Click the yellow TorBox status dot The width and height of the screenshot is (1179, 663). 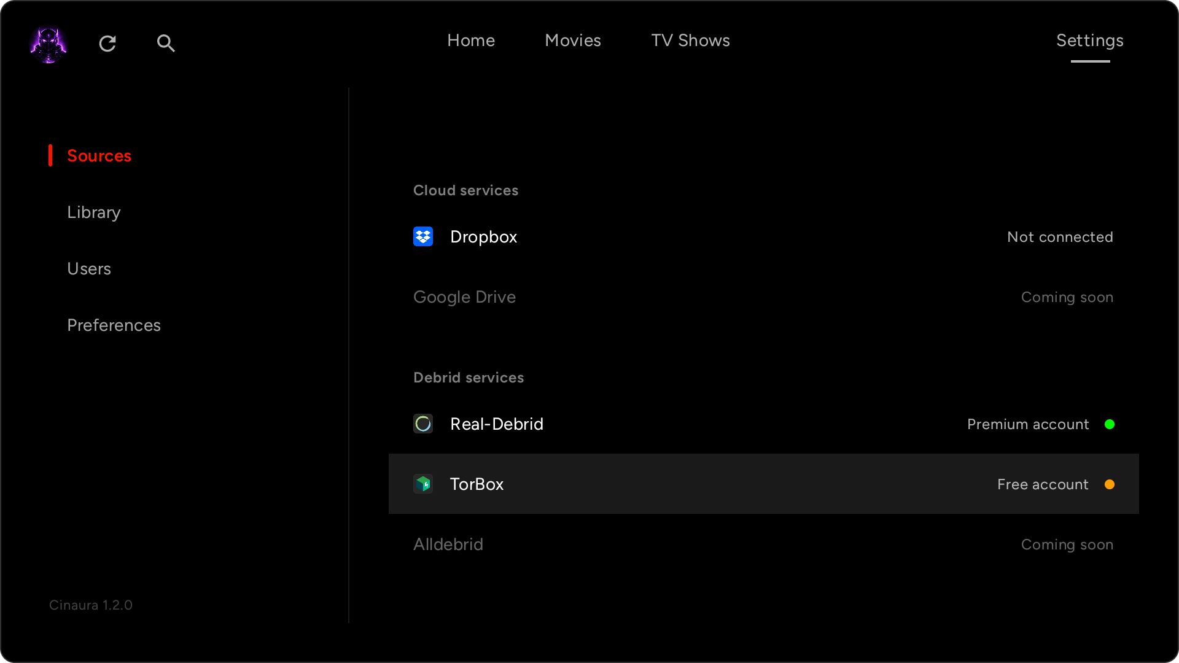(1110, 484)
